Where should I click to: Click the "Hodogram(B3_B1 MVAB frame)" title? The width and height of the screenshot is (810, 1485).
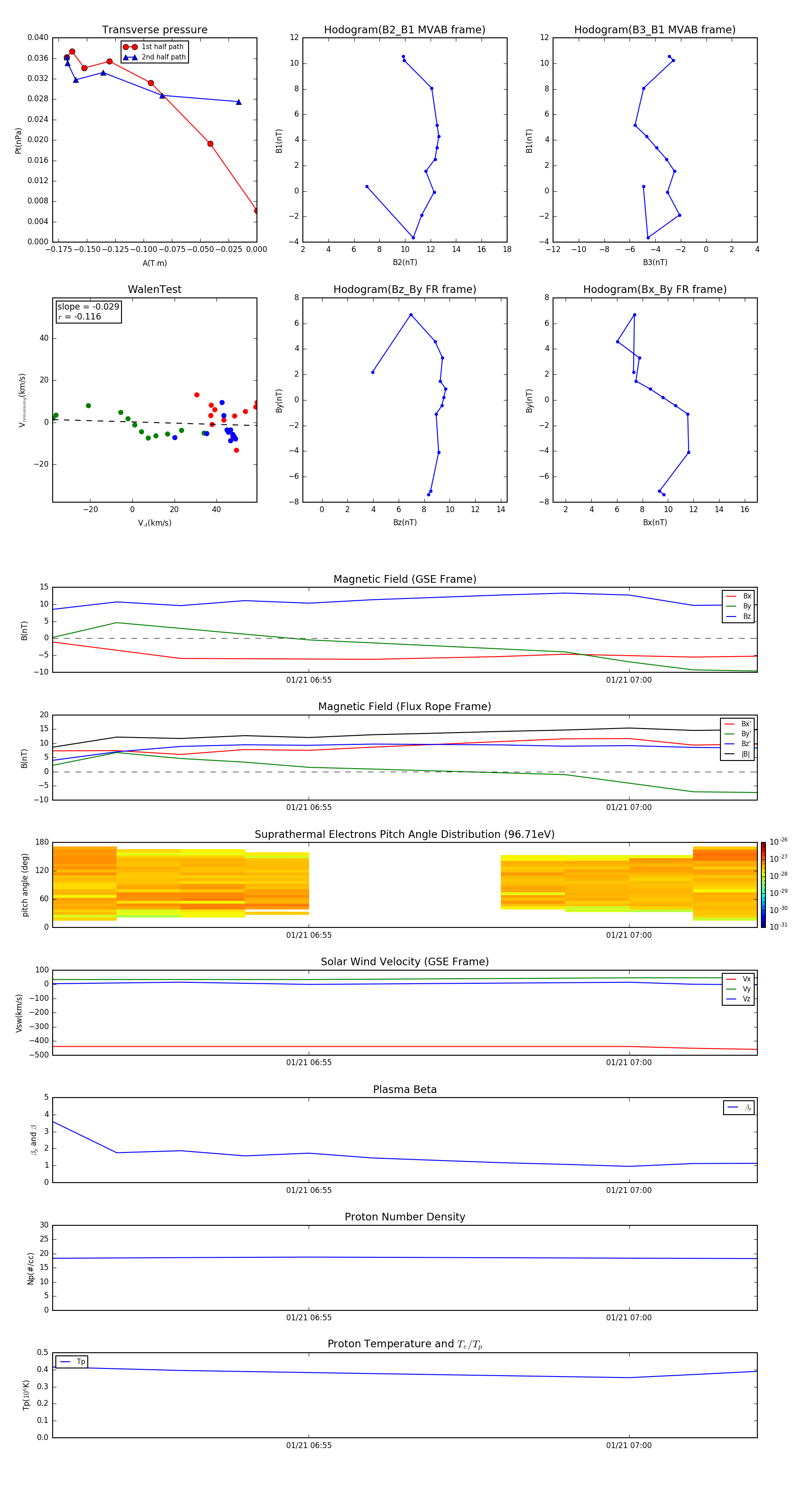pyautogui.click(x=655, y=30)
